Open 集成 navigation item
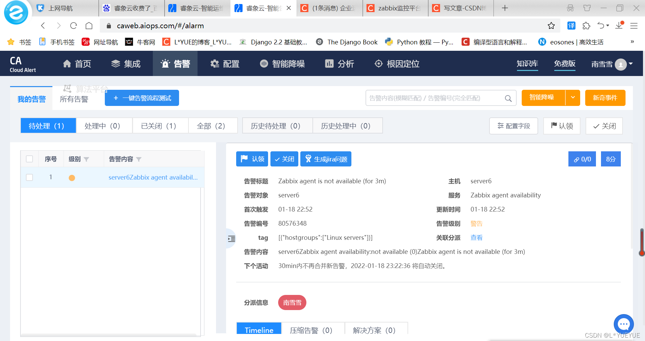Viewport: 645px width, 341px height. (126, 64)
